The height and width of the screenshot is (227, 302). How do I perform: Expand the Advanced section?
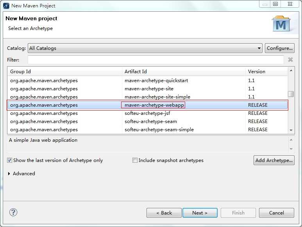coord(9,174)
